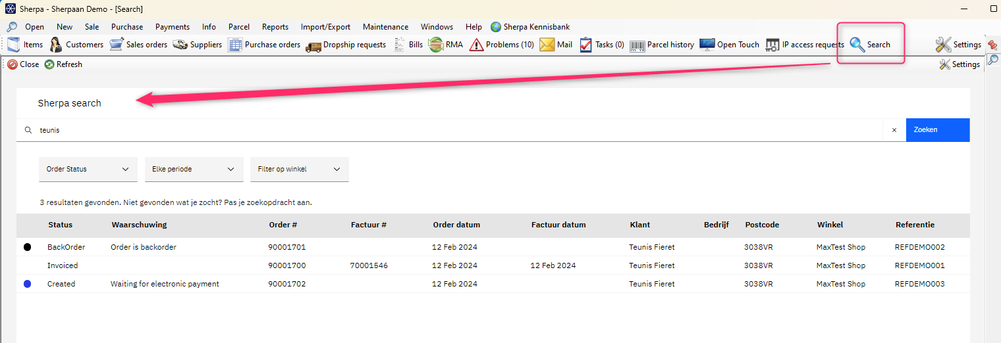The image size is (1001, 343).
Task: Open Parcel history barcode icon
Action: (x=662, y=45)
